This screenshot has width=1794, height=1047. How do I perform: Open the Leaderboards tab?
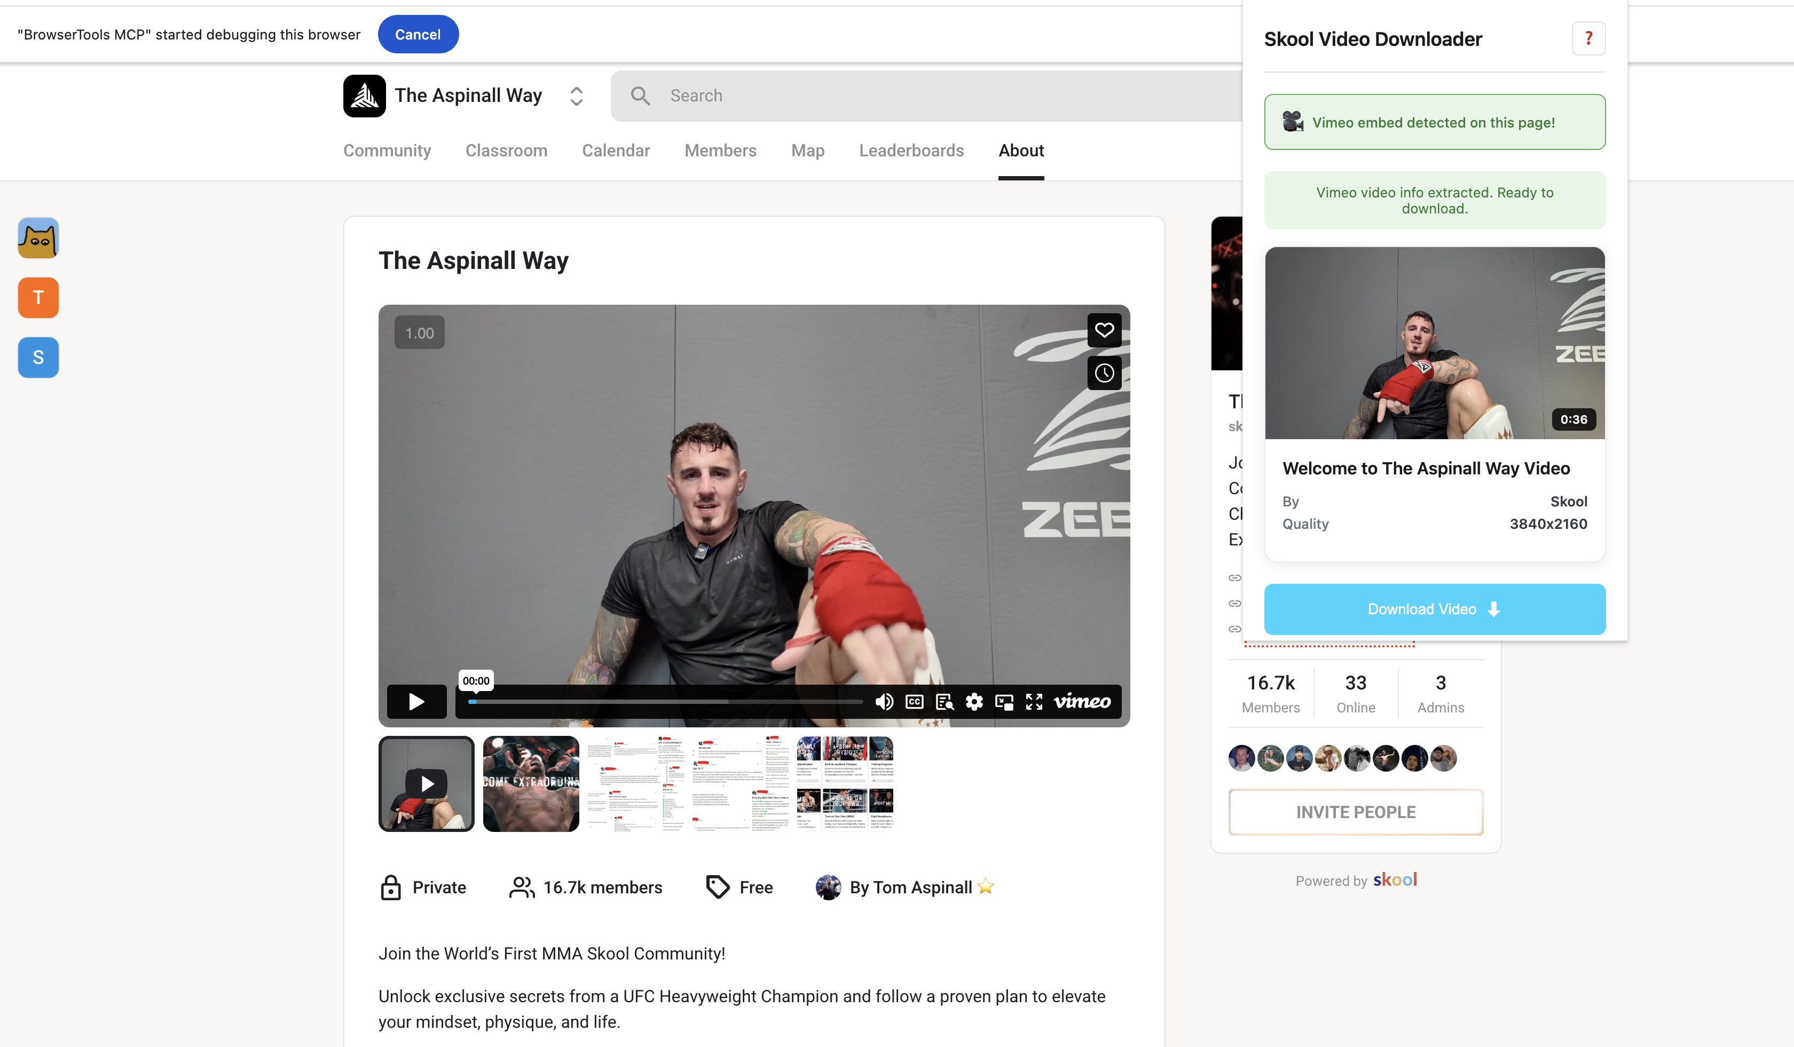coord(911,151)
